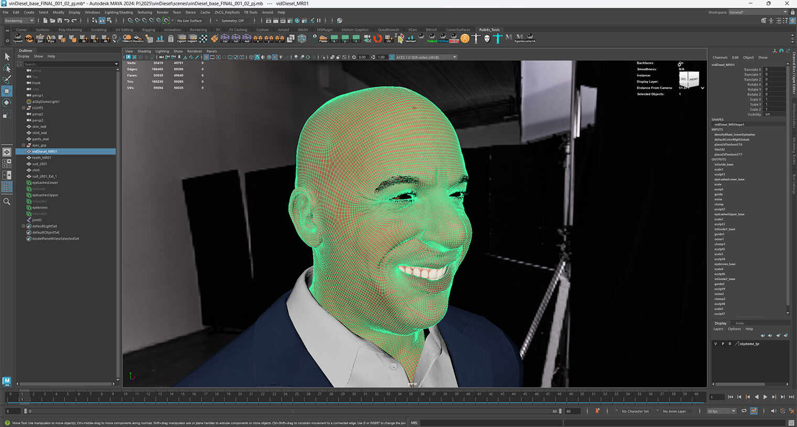The image size is (797, 427).
Task: Toggle loop playback mode button
Action: [744, 411]
